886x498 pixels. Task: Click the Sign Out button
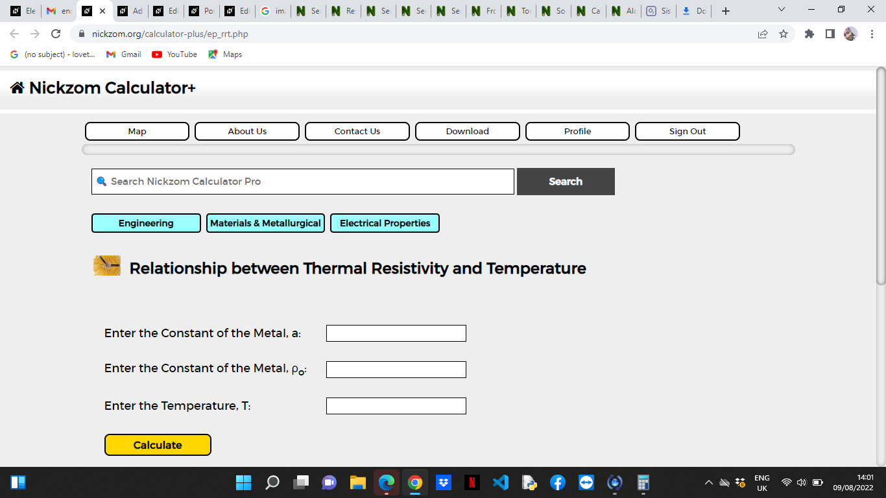tap(688, 131)
